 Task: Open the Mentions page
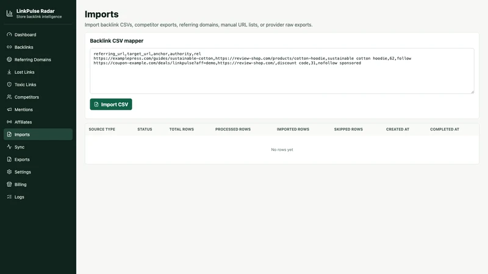click(38, 110)
